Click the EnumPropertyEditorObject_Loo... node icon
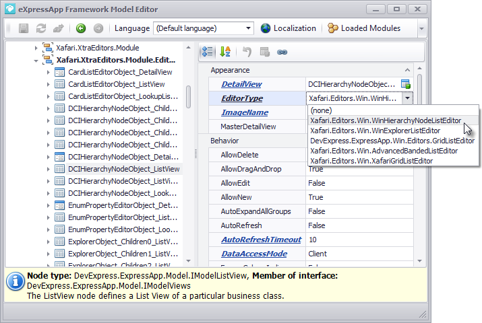Screen dimensions: 482x323 pos(59,229)
